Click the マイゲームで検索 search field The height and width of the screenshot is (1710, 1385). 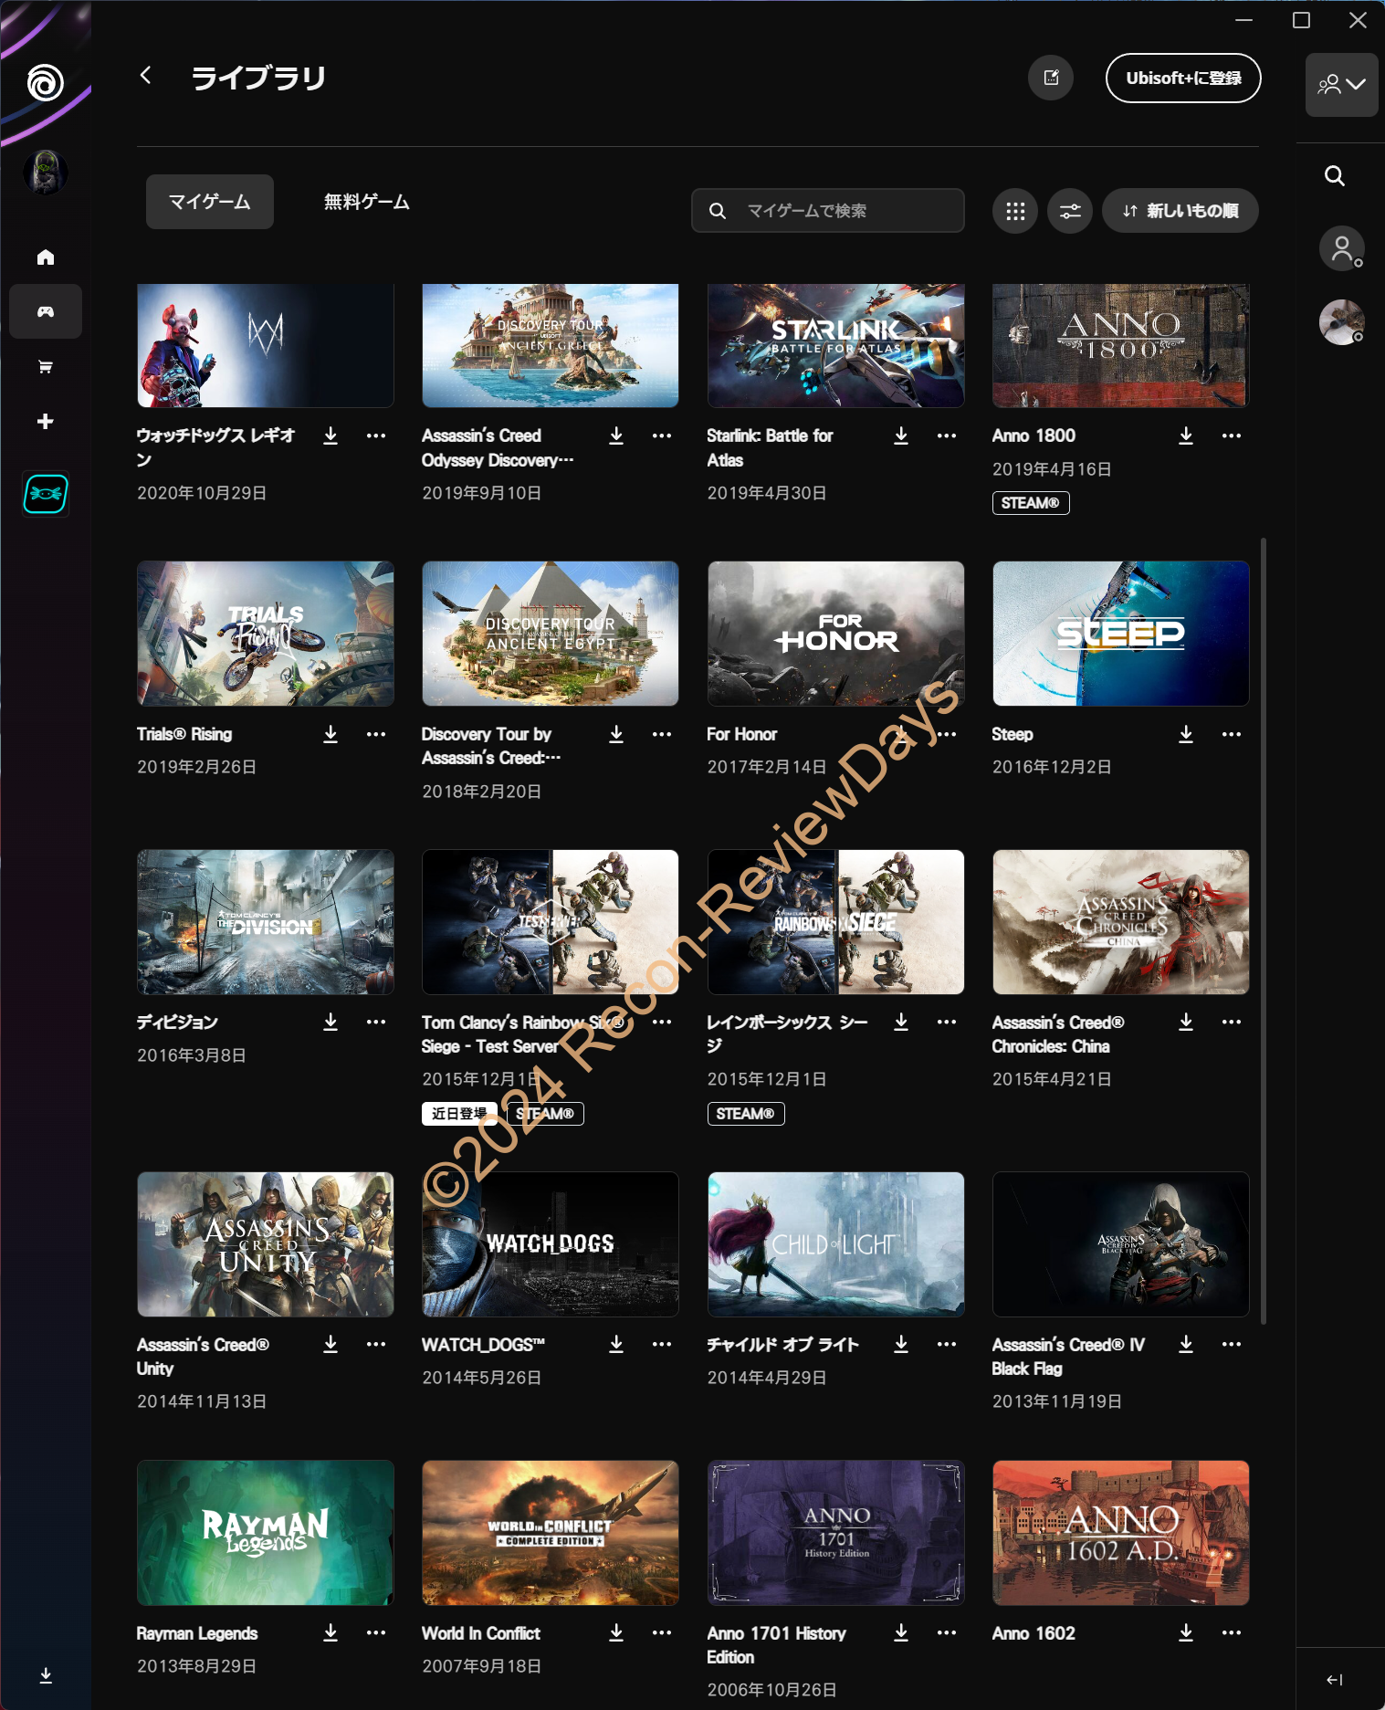pos(827,211)
